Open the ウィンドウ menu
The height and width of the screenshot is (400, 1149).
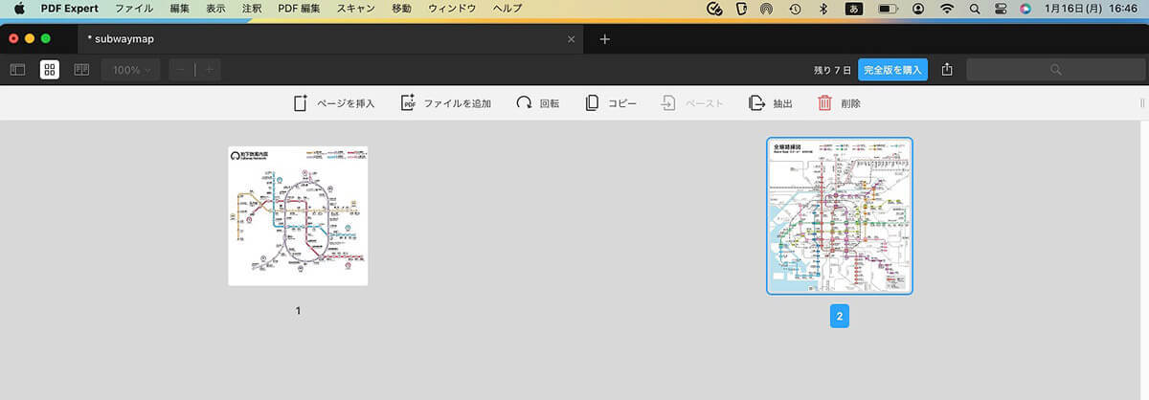tap(451, 9)
